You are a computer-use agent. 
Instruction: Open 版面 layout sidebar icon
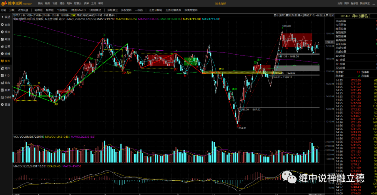[x=6, y=90]
